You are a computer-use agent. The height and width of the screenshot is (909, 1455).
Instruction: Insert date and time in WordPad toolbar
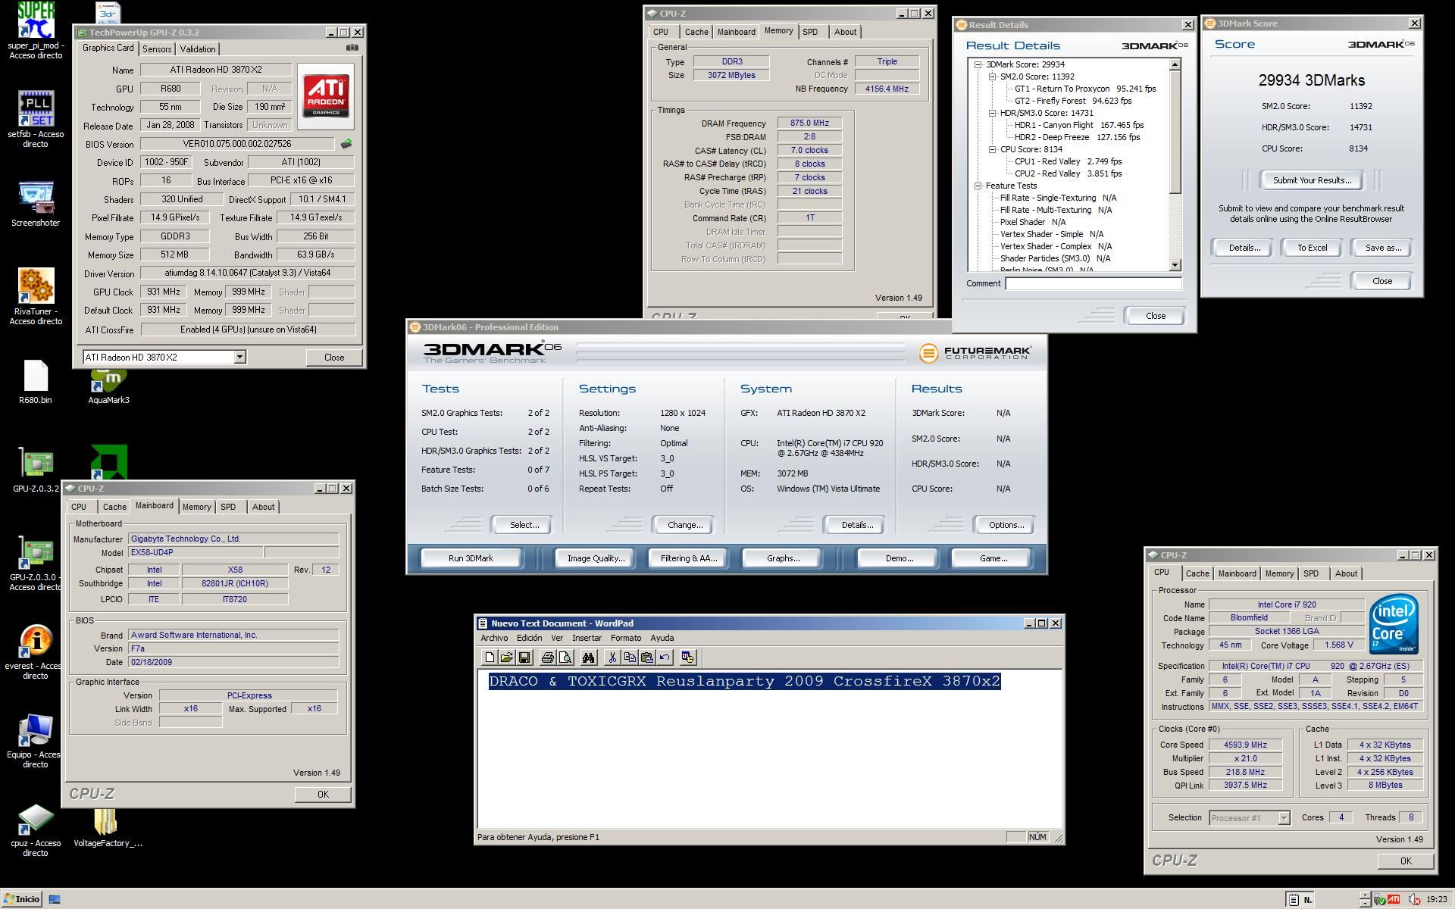pyautogui.click(x=688, y=658)
